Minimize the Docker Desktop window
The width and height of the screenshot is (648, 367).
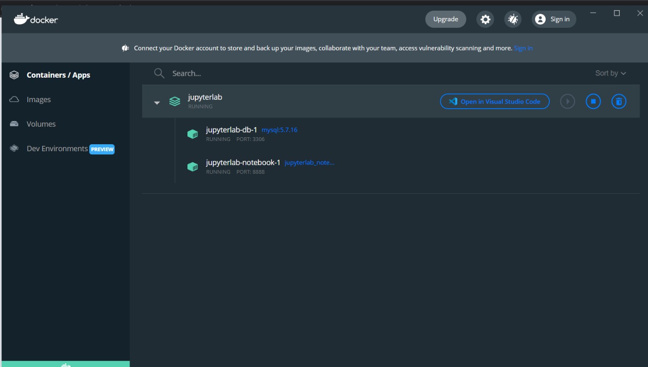(594, 13)
